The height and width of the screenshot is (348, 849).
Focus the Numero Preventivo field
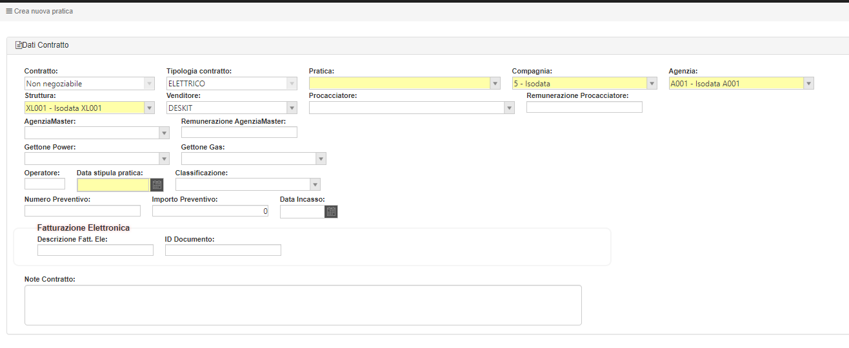[x=83, y=211]
